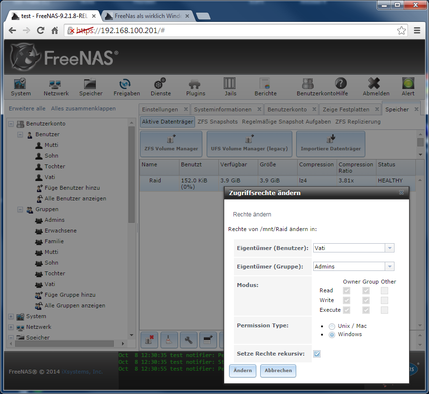Collapse the Gruppen tree node
Image resolution: width=429 pixels, height=394 pixels.
20,209
